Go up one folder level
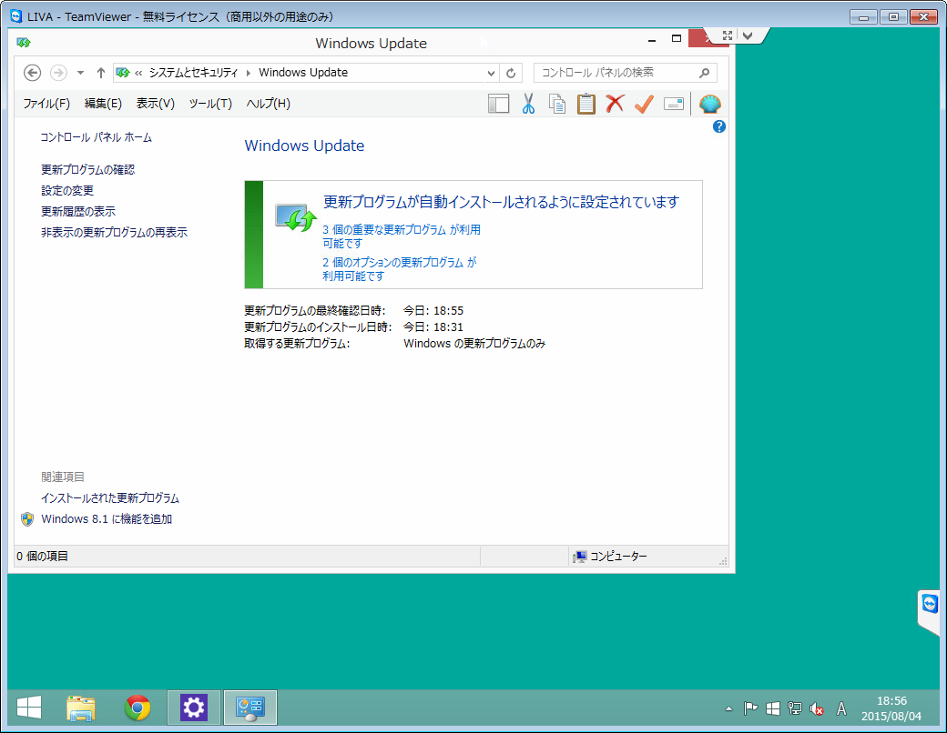Viewport: 947px width, 733px height. click(x=101, y=73)
